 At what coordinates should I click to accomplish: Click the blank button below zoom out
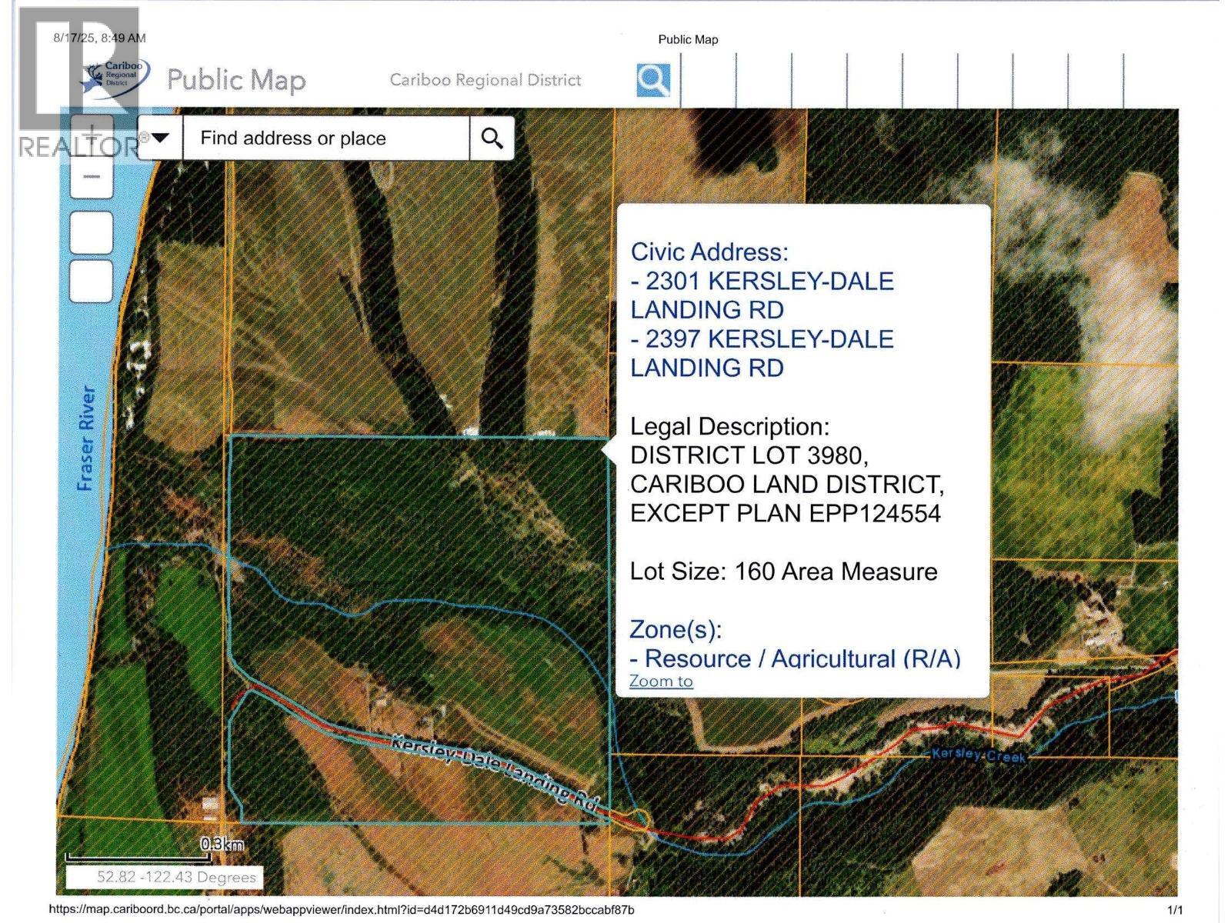tap(92, 232)
